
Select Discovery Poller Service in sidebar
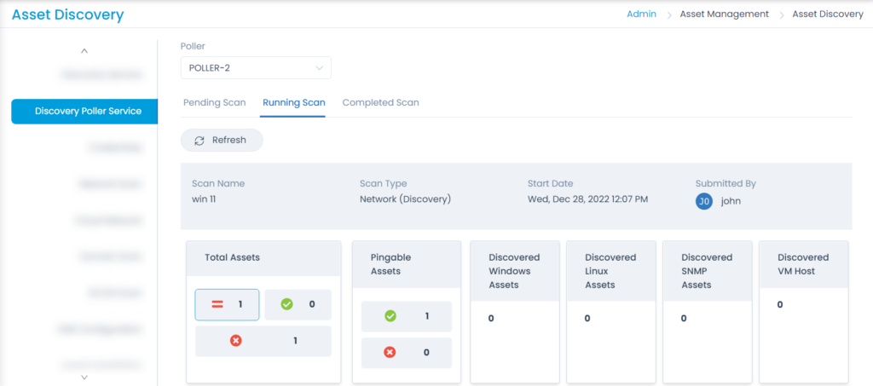[x=84, y=112]
